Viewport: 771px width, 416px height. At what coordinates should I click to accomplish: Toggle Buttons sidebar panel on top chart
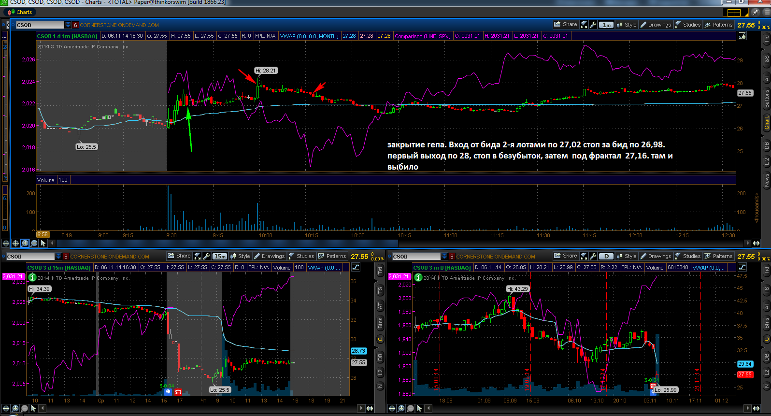click(x=766, y=99)
